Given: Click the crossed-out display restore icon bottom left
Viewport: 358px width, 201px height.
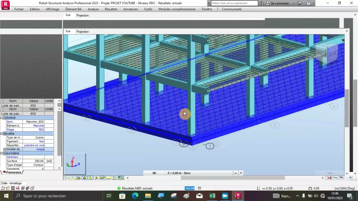Looking at the screenshot, I should (18, 188).
